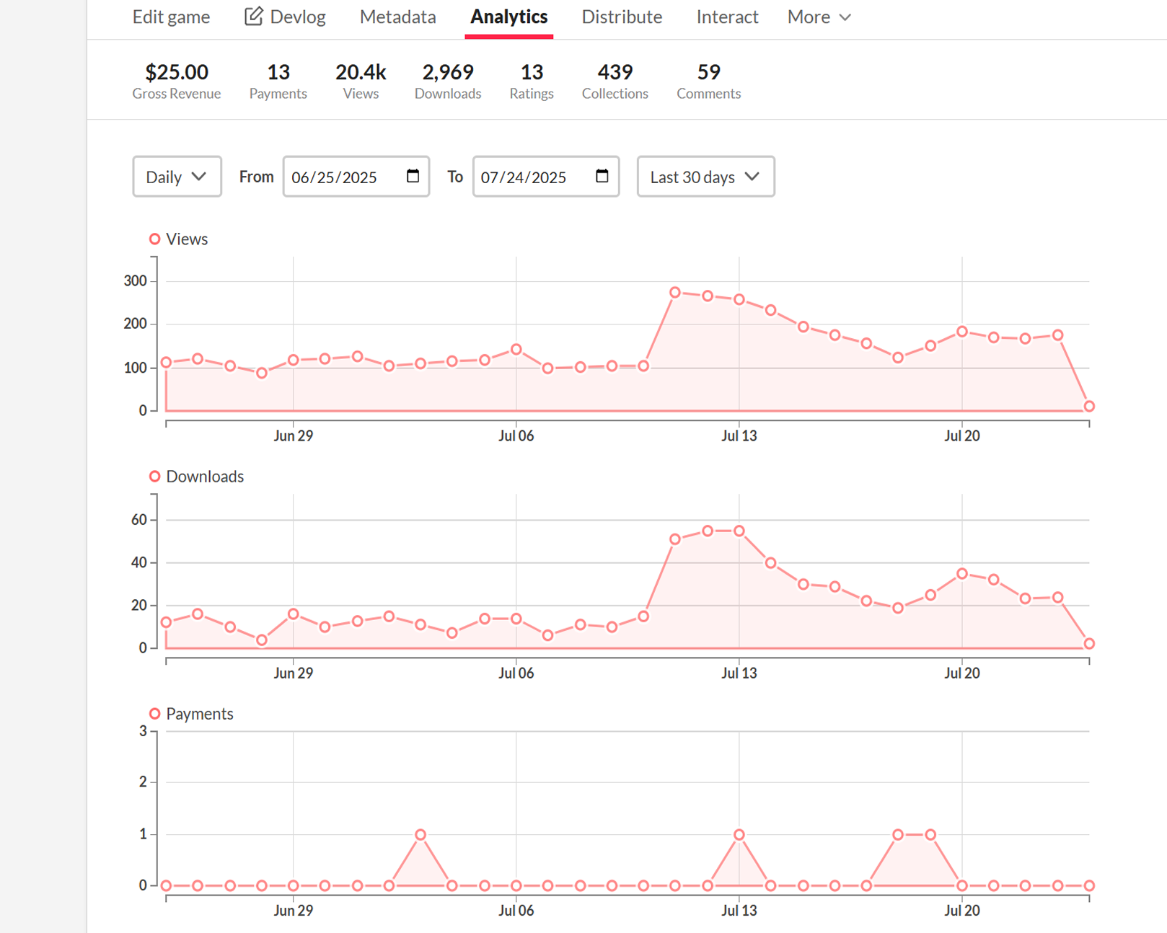Click the Views chart legend marker
This screenshot has width=1167, height=933.
tap(154, 239)
